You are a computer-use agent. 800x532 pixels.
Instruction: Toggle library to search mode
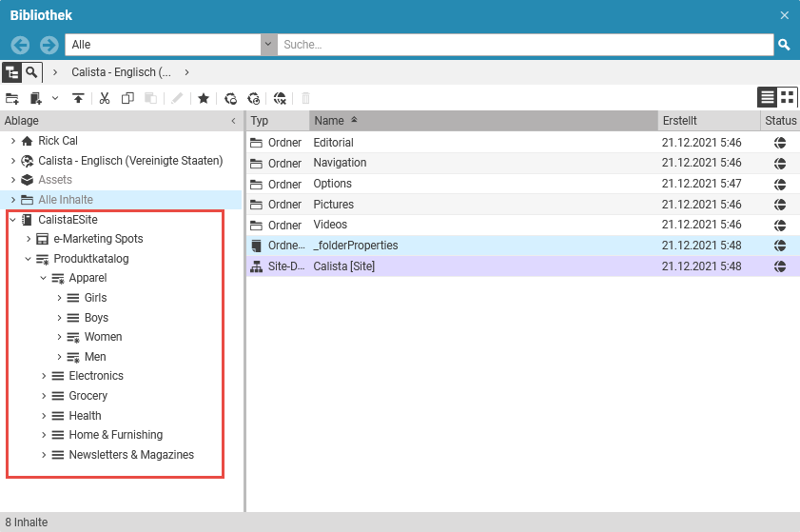click(x=32, y=72)
